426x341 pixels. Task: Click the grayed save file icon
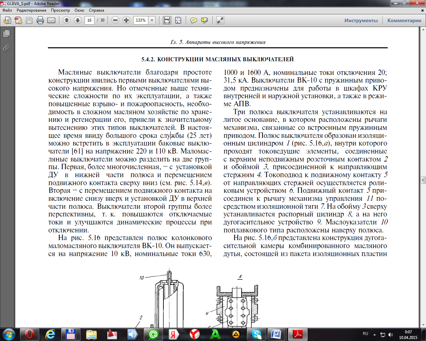[x=29, y=21]
